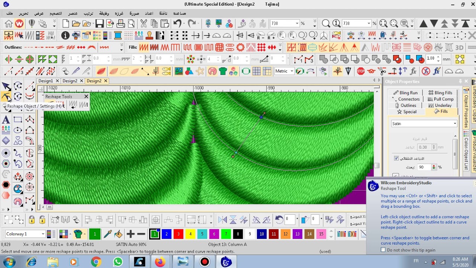Open the first 738 zoom percentage dropdown
This screenshot has width=476, height=268.
(x=297, y=23)
